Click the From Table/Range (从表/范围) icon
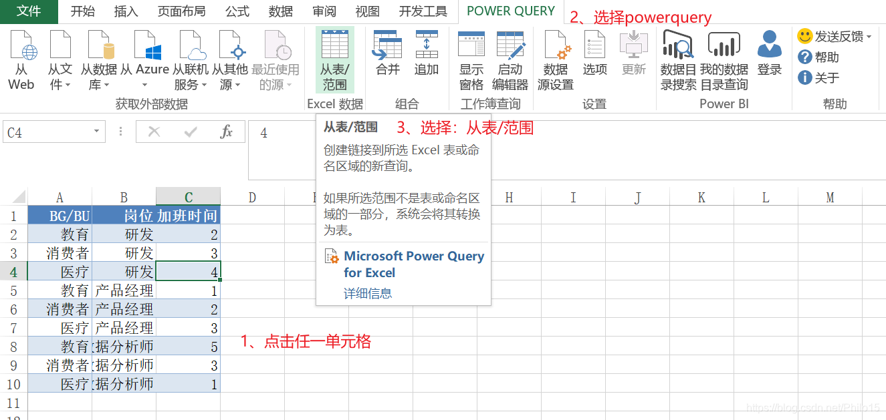This screenshot has height=420, width=886. (335, 61)
